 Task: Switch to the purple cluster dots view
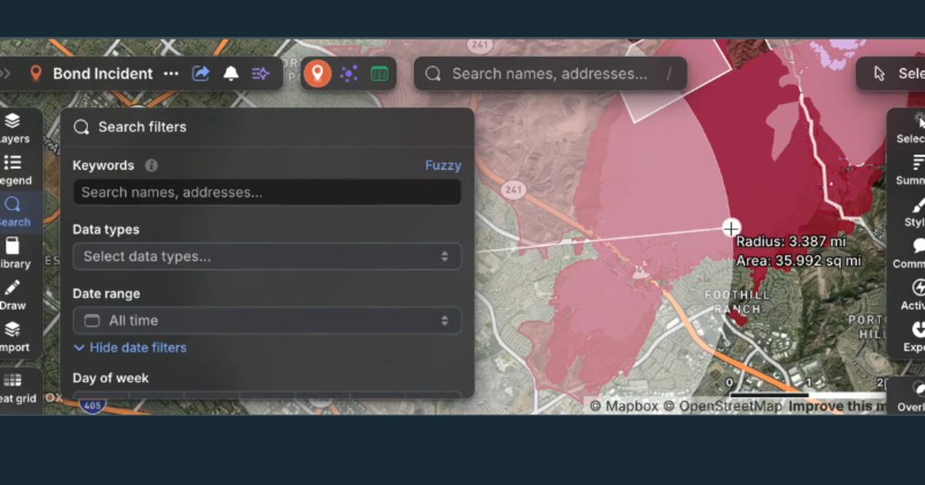tap(348, 73)
